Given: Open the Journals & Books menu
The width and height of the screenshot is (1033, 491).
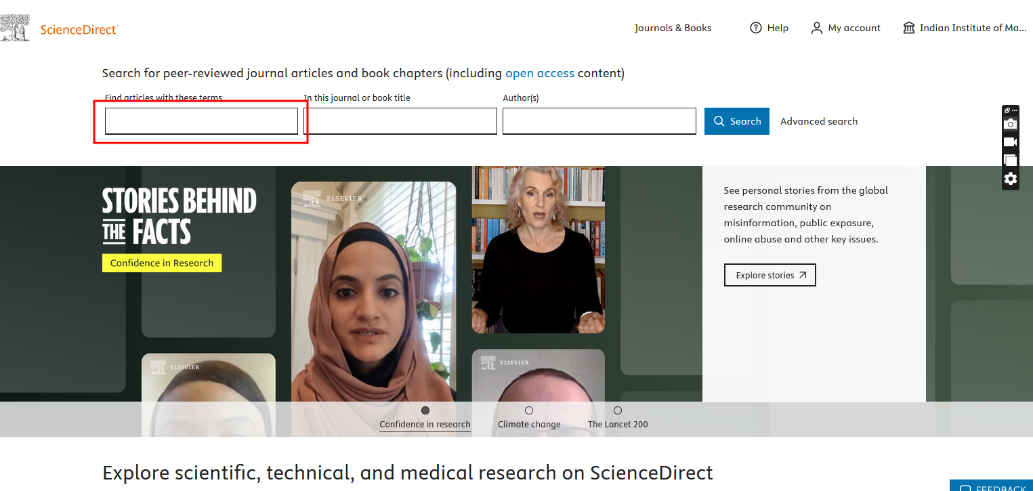Looking at the screenshot, I should click(x=673, y=28).
